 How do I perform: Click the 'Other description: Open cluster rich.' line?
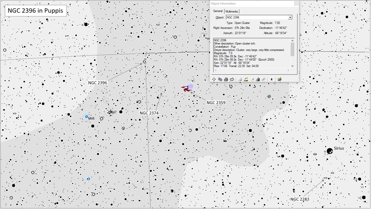[234, 44]
